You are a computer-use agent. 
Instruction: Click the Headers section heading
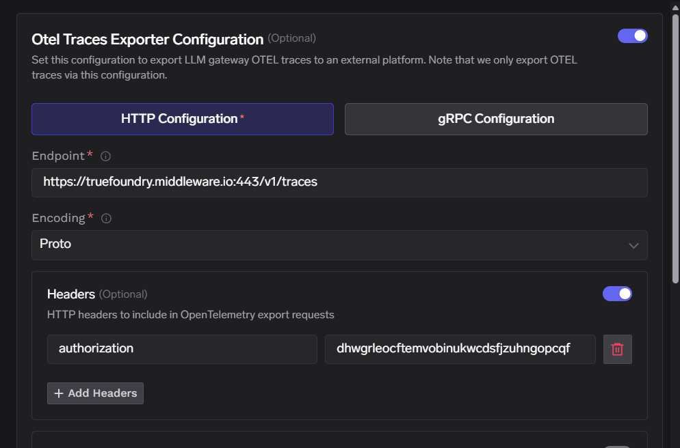[71, 294]
